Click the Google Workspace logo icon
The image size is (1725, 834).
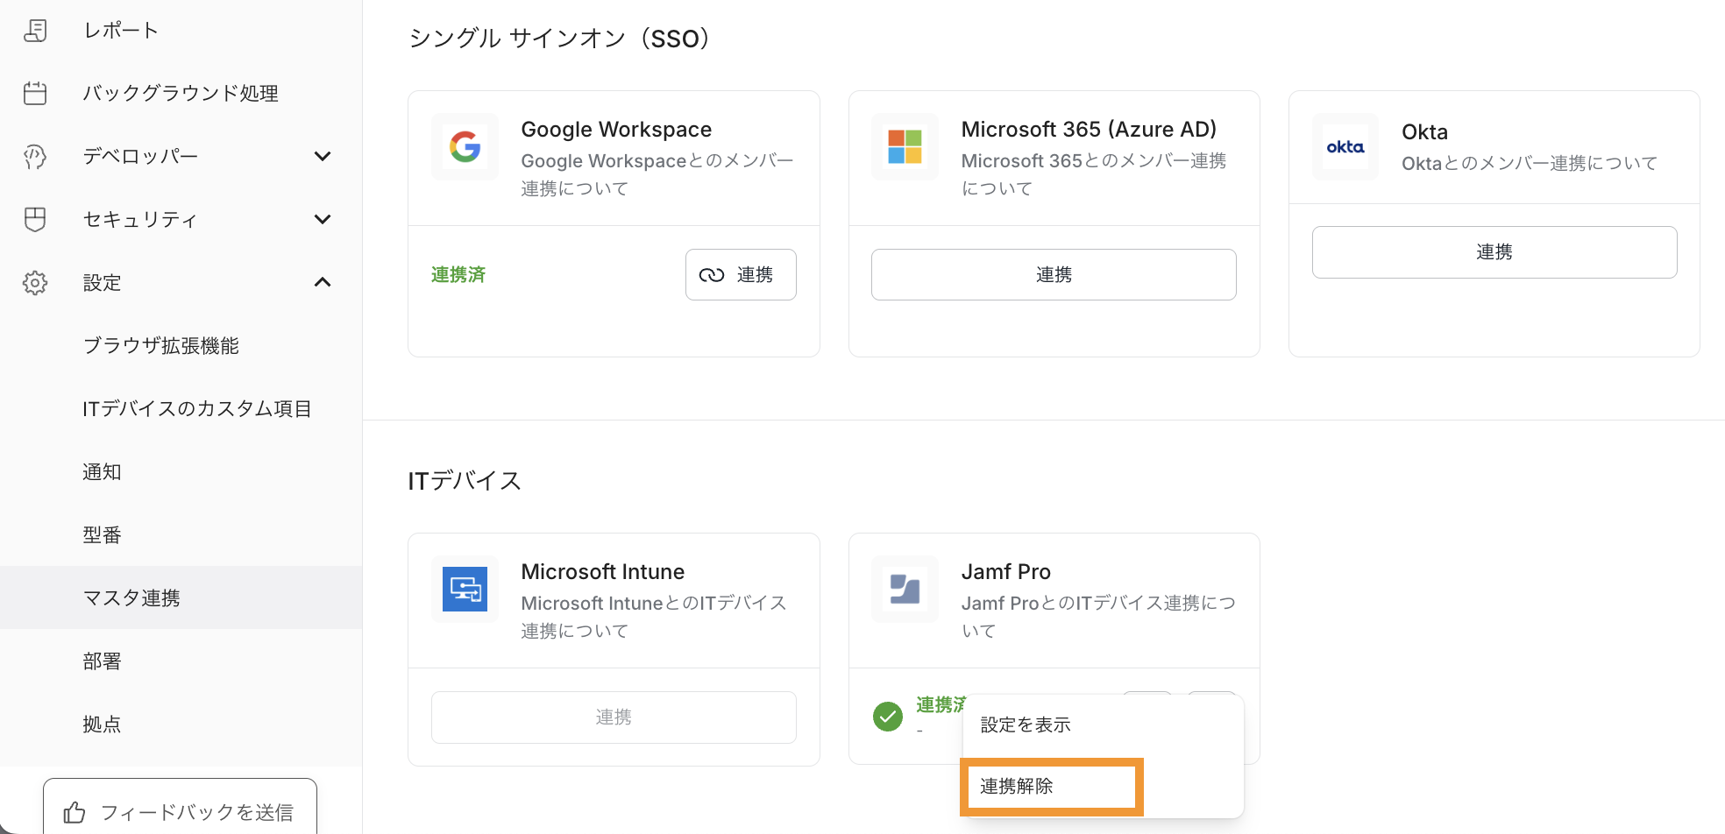[x=465, y=147]
